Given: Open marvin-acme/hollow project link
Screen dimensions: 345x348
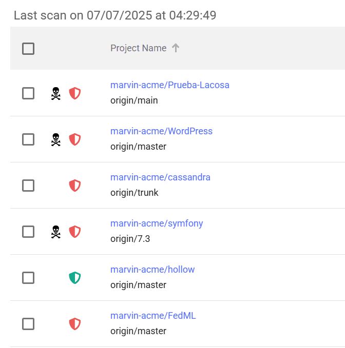Looking at the screenshot, I should tap(152, 270).
